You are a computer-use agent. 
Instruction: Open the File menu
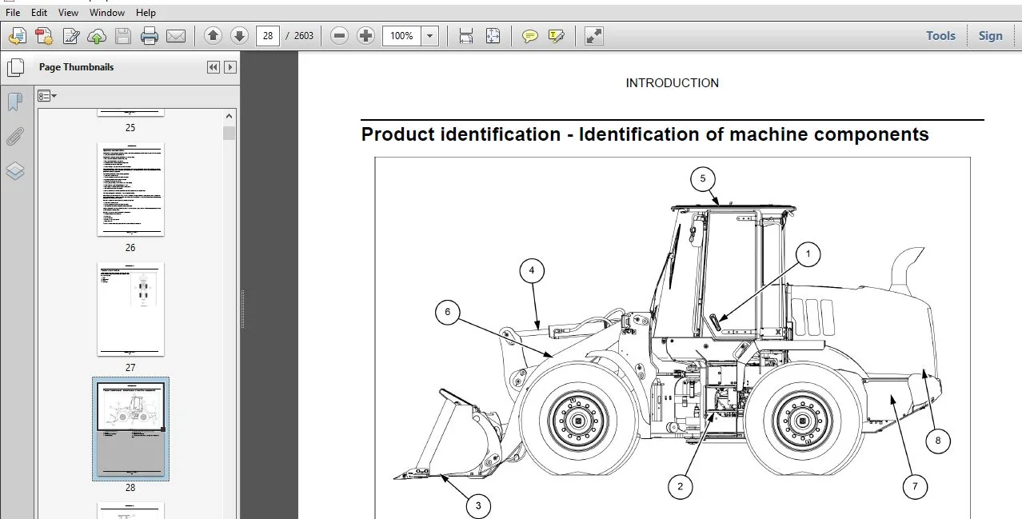click(x=13, y=13)
